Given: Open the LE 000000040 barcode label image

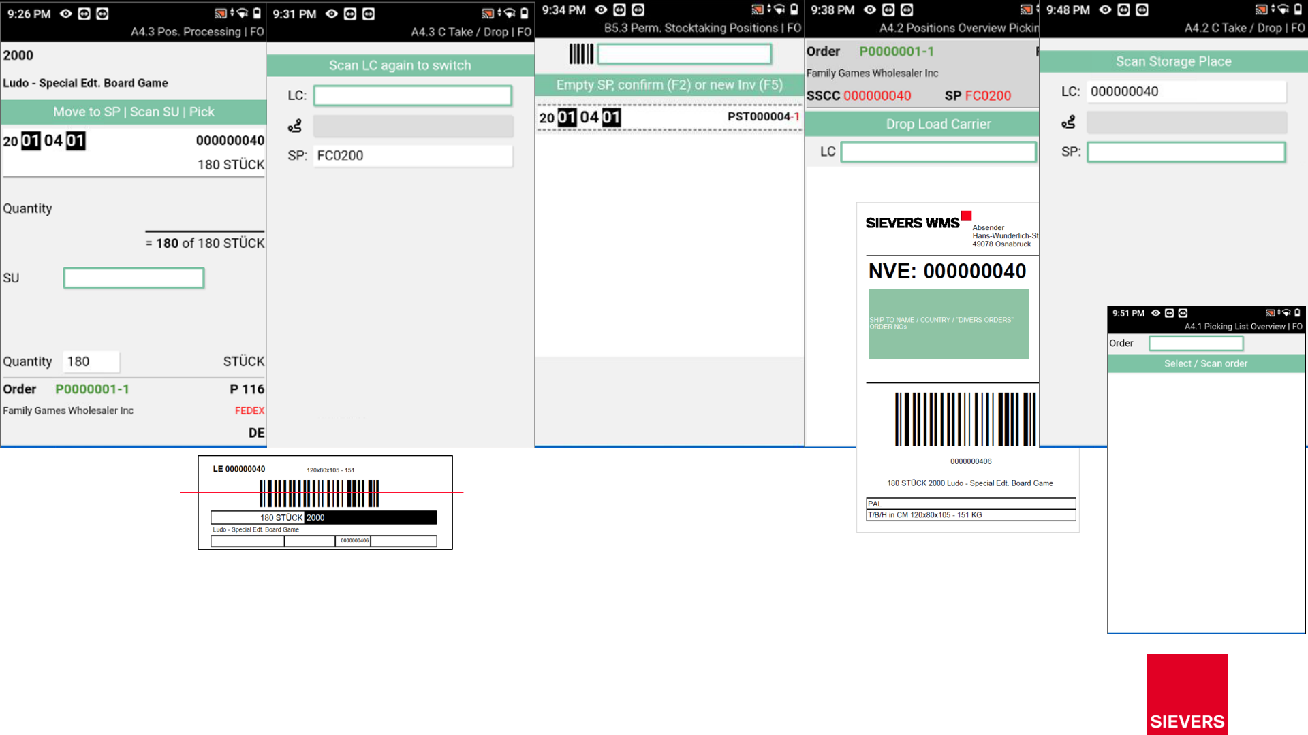Looking at the screenshot, I should pos(325,502).
